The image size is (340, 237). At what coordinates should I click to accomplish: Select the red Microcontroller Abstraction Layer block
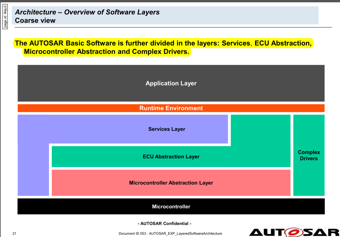[x=171, y=183]
